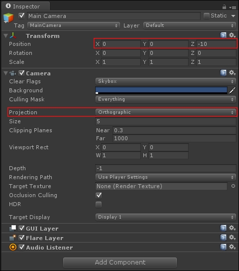Click the Add Component button
Viewport: 239px width, 271px height.
pos(120,263)
